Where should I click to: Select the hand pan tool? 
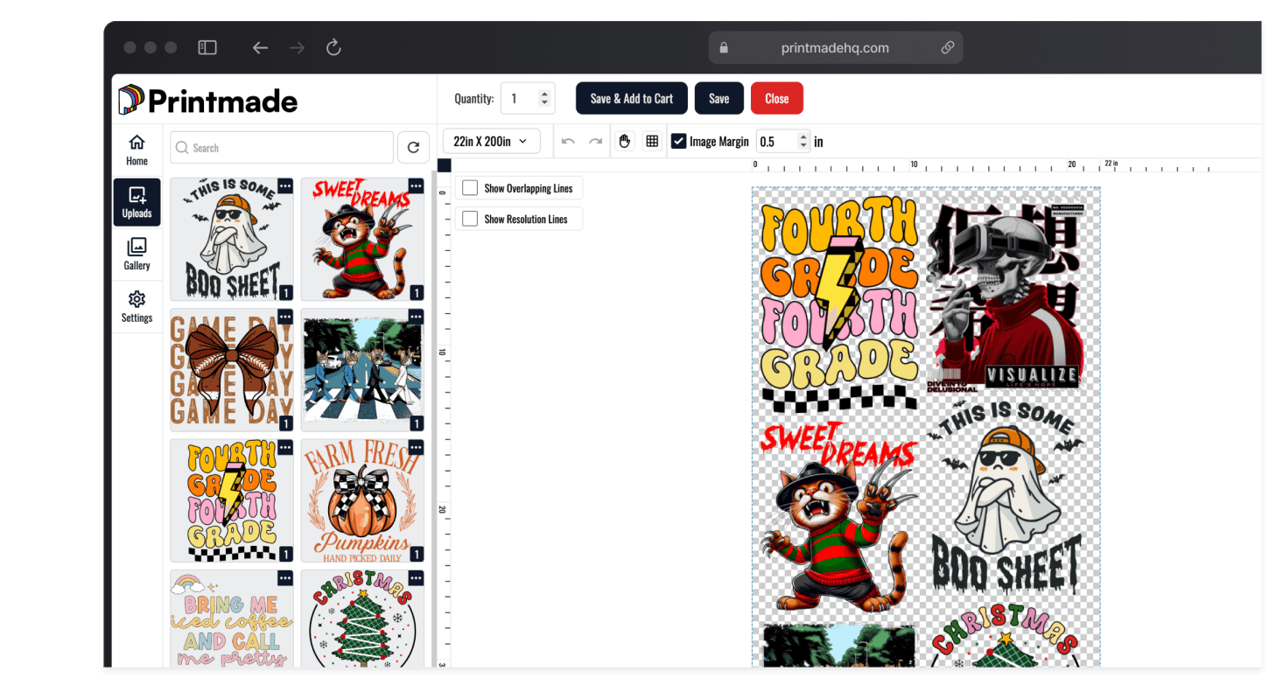tap(624, 142)
